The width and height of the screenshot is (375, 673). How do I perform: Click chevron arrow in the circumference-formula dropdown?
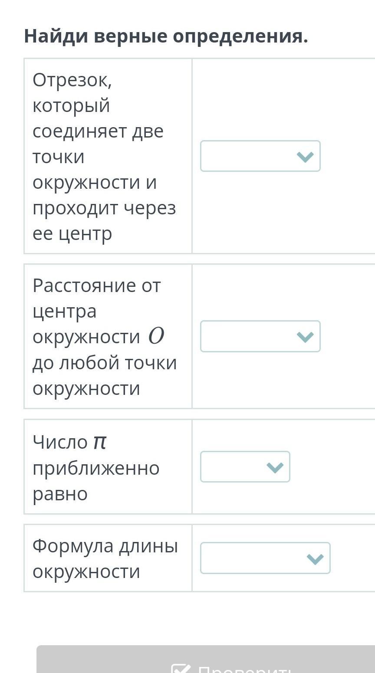tap(315, 559)
